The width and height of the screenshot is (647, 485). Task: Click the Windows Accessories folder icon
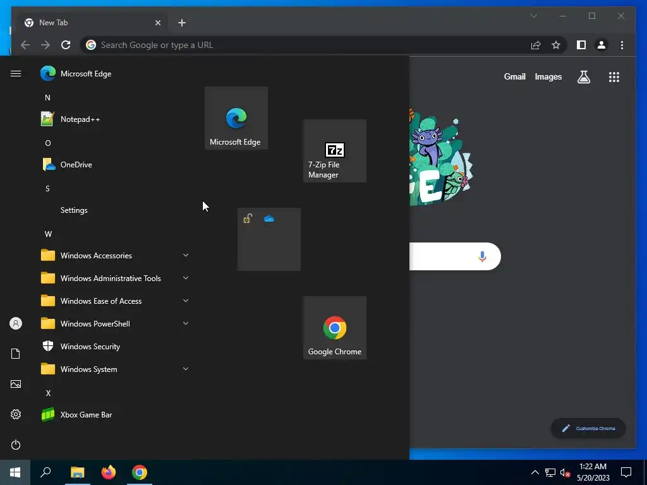(x=48, y=255)
